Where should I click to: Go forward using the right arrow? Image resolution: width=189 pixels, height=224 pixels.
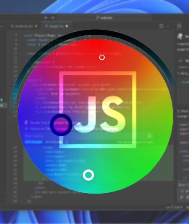(x=53, y=18)
